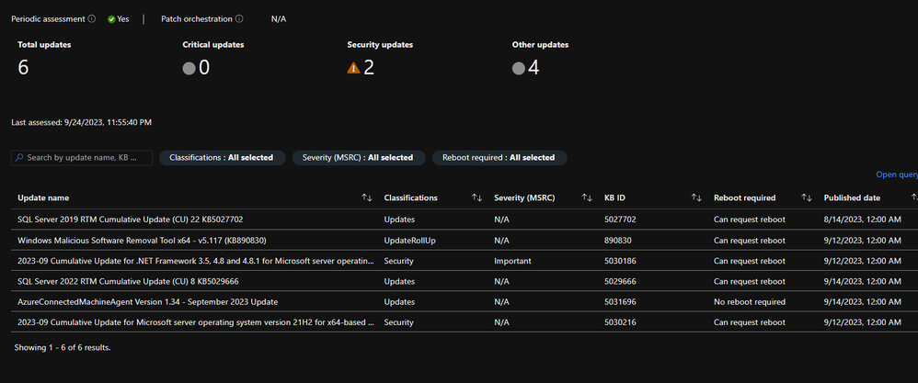Screen dimensions: 918x383
Task: Open the Classifications filter pill
Action: [222, 158]
